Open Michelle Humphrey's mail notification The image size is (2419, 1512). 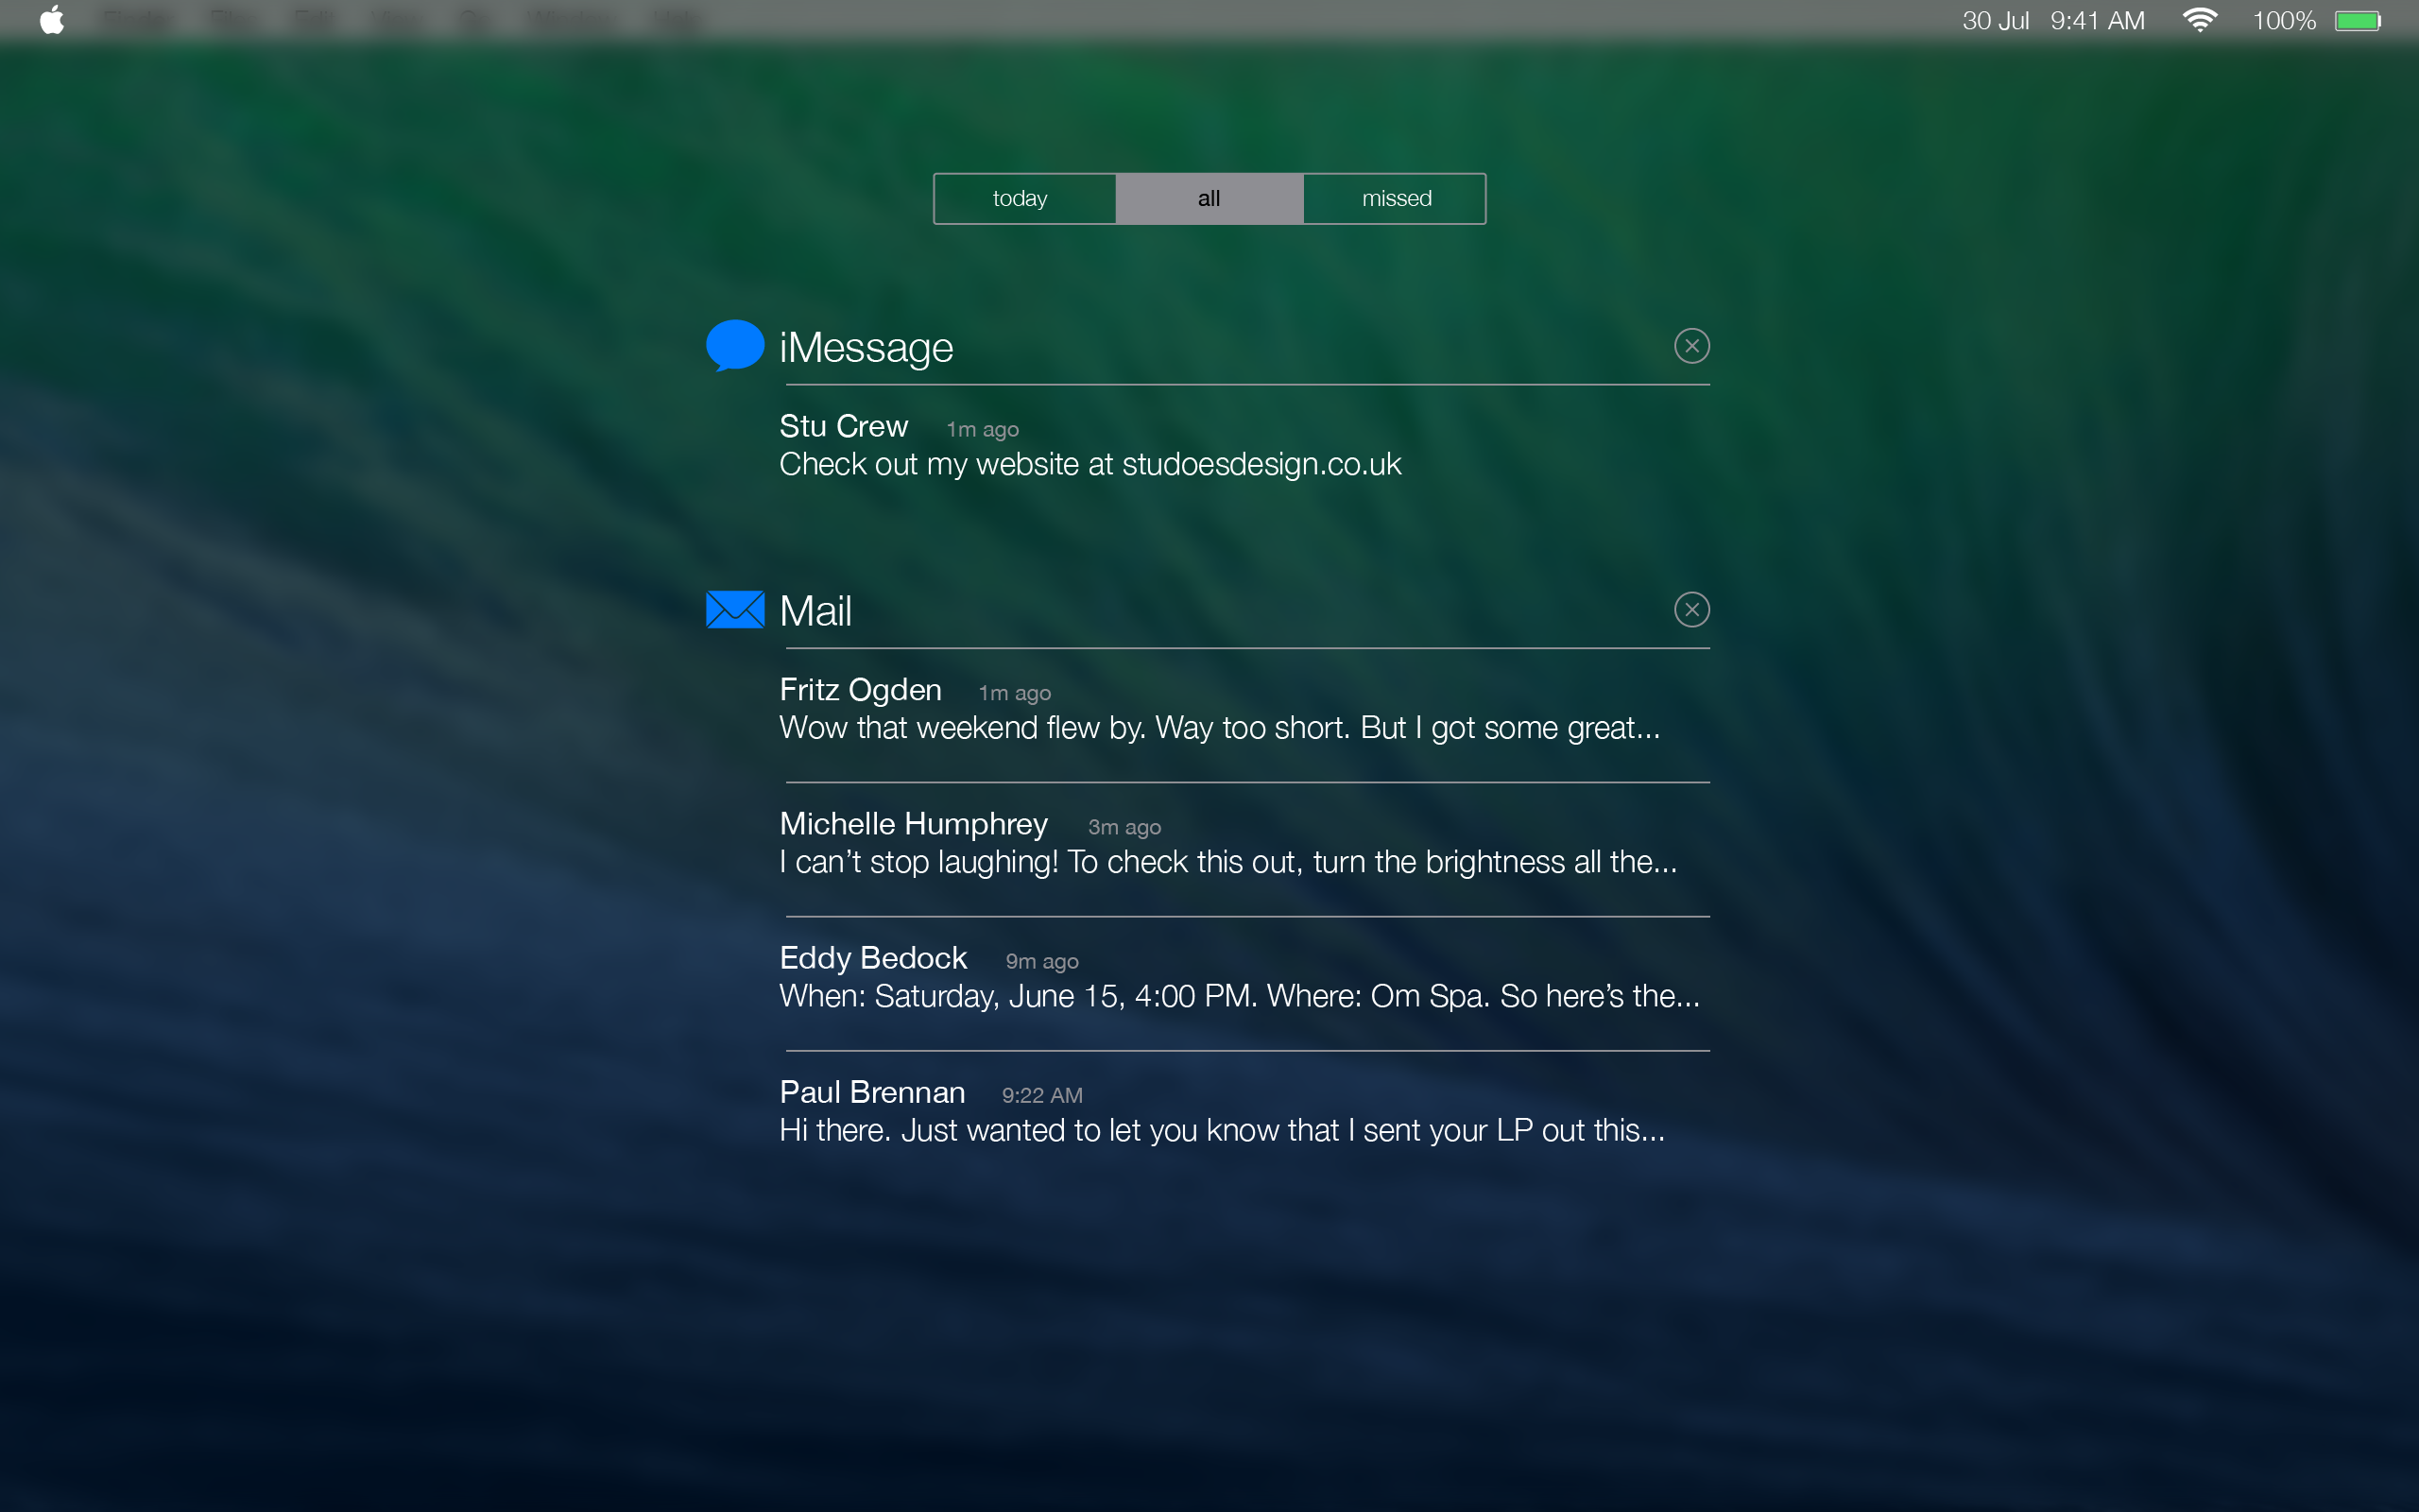pos(1227,844)
